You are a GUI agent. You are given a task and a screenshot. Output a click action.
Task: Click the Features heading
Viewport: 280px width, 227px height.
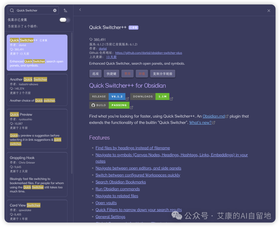(100, 138)
